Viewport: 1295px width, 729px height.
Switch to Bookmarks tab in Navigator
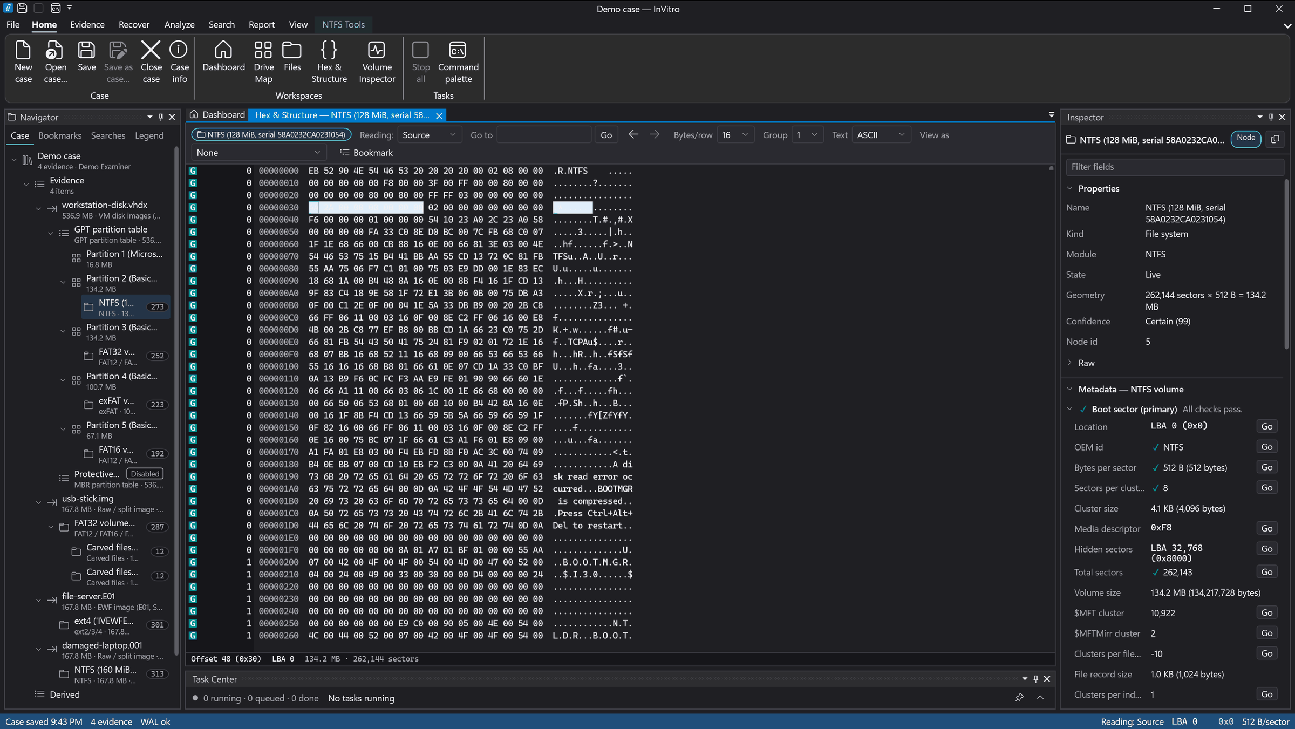click(60, 135)
